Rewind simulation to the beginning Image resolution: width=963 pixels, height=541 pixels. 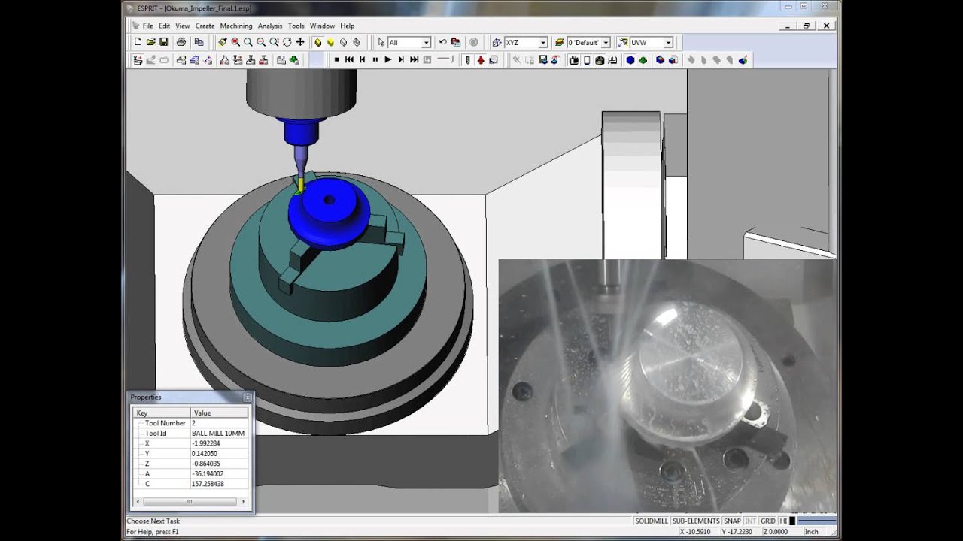tap(349, 59)
